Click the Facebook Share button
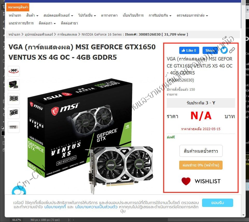This screenshot has height=222, width=249. click(x=210, y=50)
